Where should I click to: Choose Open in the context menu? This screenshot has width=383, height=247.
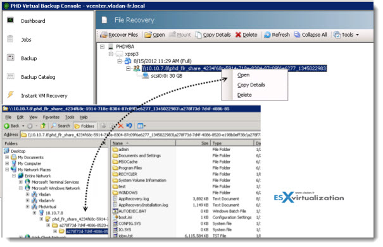tap(243, 75)
